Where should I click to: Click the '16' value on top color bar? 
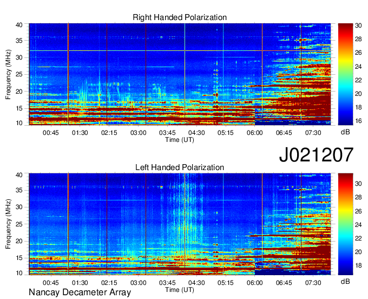click(x=358, y=121)
